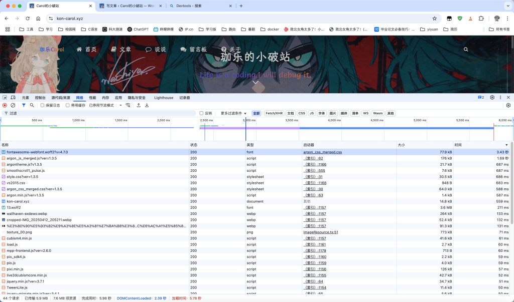Switch to the Lighthouse panel
The image size is (514, 302).
coord(164,98)
